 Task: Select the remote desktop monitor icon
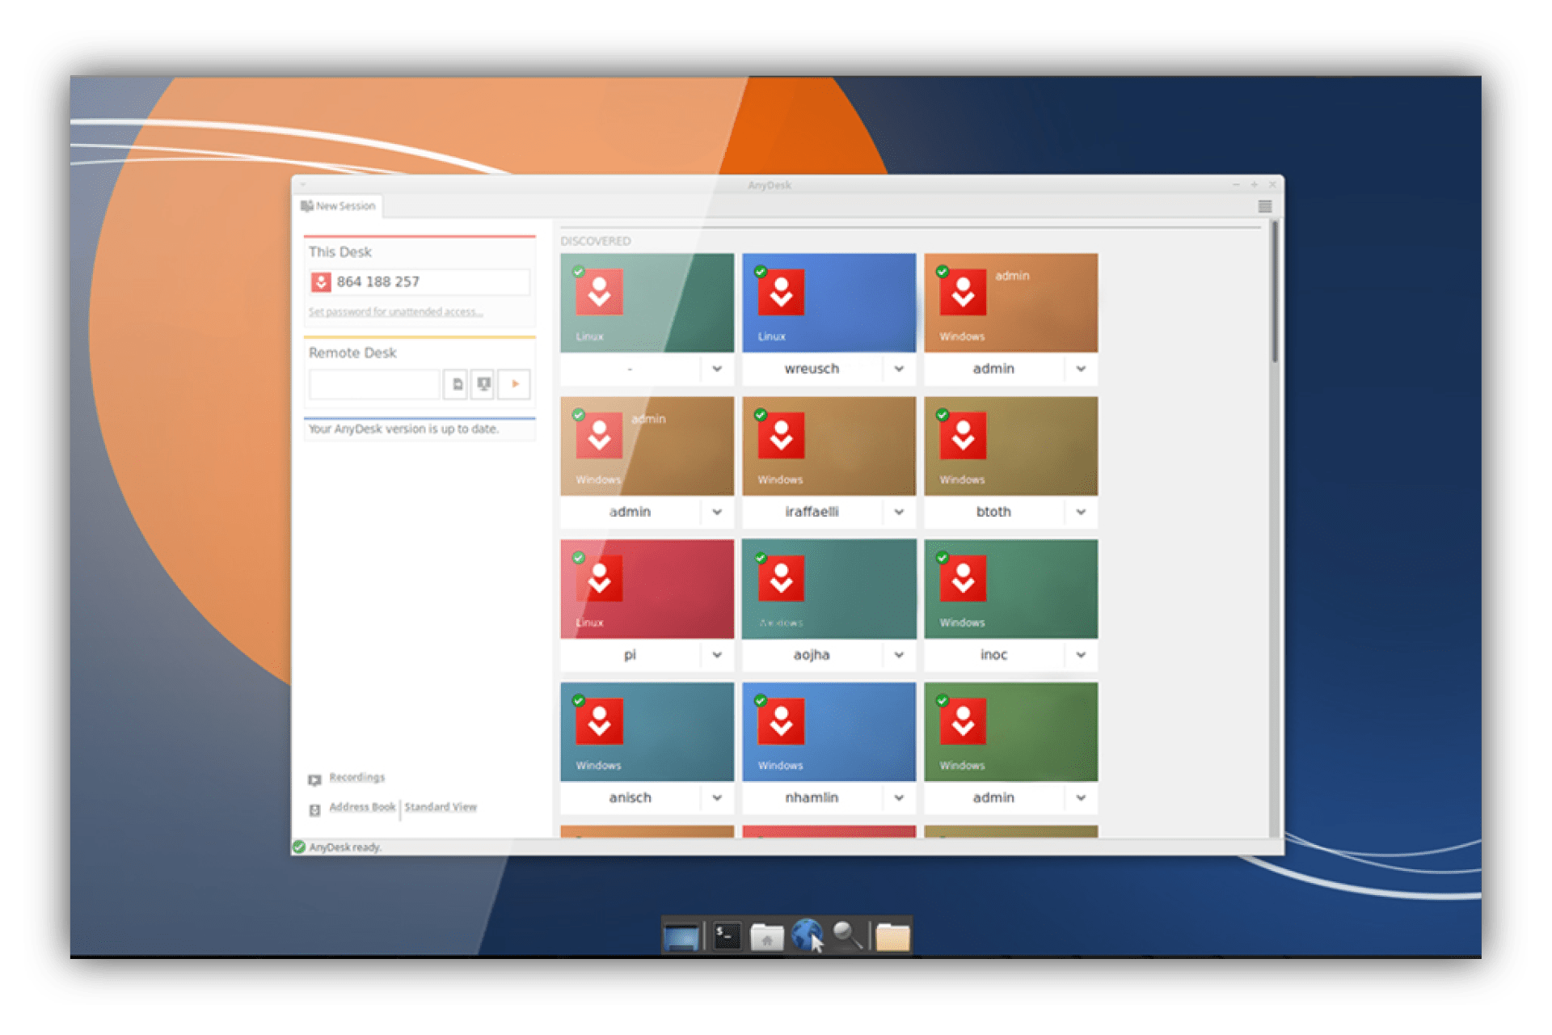click(x=482, y=384)
